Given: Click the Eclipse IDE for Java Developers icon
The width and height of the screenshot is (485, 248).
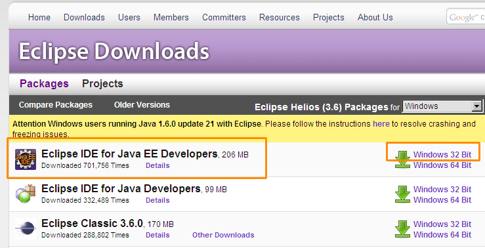Looking at the screenshot, I should point(26,194).
